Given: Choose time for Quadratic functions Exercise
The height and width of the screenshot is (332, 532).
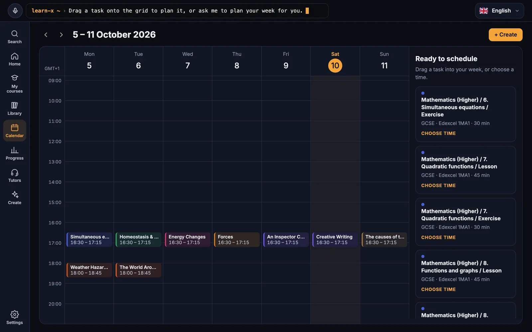Looking at the screenshot, I should point(438,237).
